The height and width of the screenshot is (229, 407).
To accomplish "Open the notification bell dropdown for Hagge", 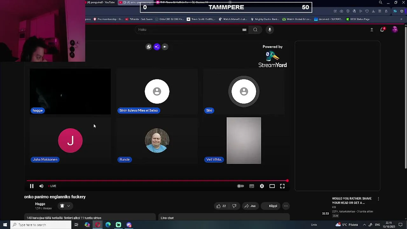I will [65, 206].
